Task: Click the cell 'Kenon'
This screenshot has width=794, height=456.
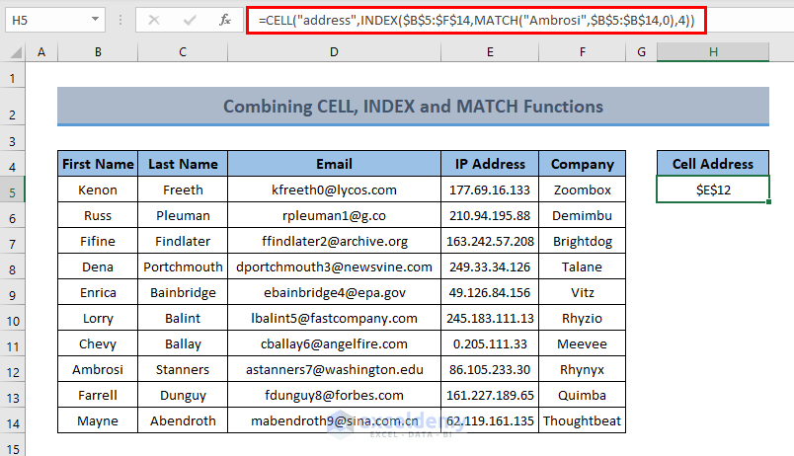Action: pos(98,190)
